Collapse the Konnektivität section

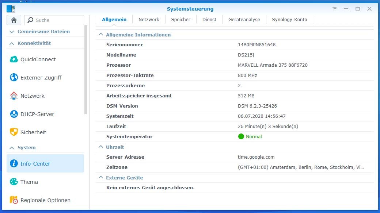(12, 43)
